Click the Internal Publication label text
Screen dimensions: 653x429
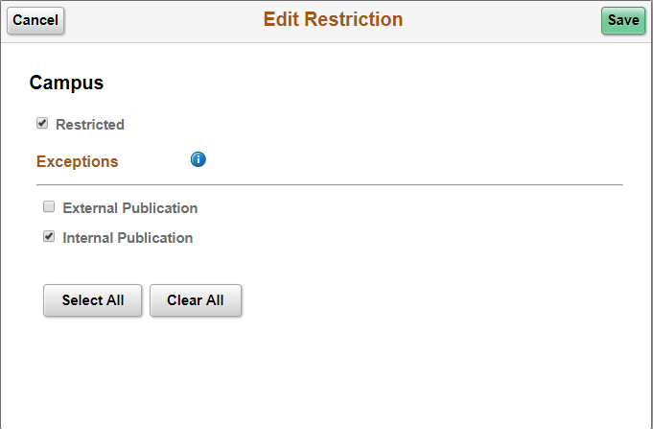[x=128, y=238]
